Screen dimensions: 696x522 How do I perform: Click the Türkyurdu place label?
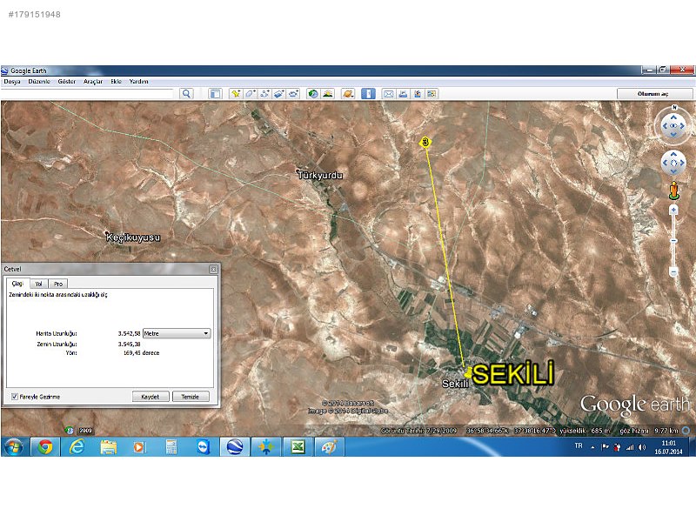click(x=320, y=176)
